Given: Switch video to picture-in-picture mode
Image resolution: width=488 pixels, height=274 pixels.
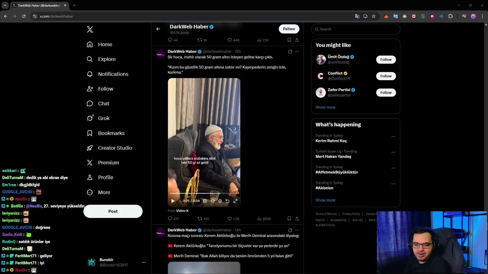Looking at the screenshot, I should coord(227,201).
